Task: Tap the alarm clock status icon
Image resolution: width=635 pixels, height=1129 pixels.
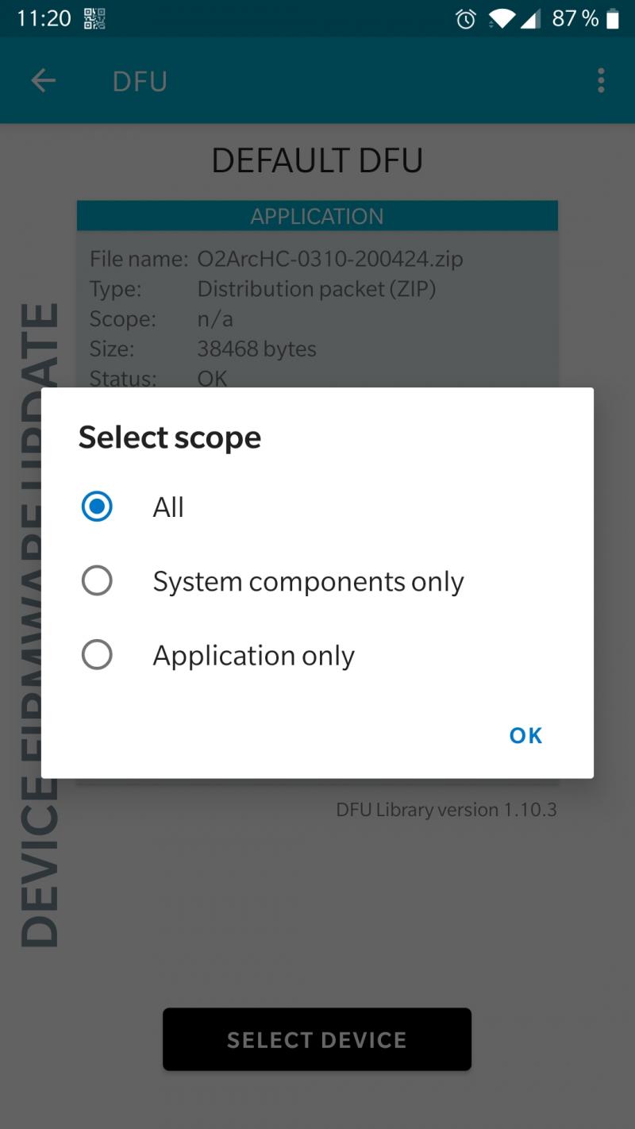Action: pos(466,19)
